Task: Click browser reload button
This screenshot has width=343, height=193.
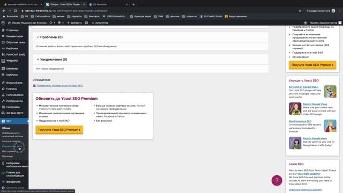Action: (16, 11)
